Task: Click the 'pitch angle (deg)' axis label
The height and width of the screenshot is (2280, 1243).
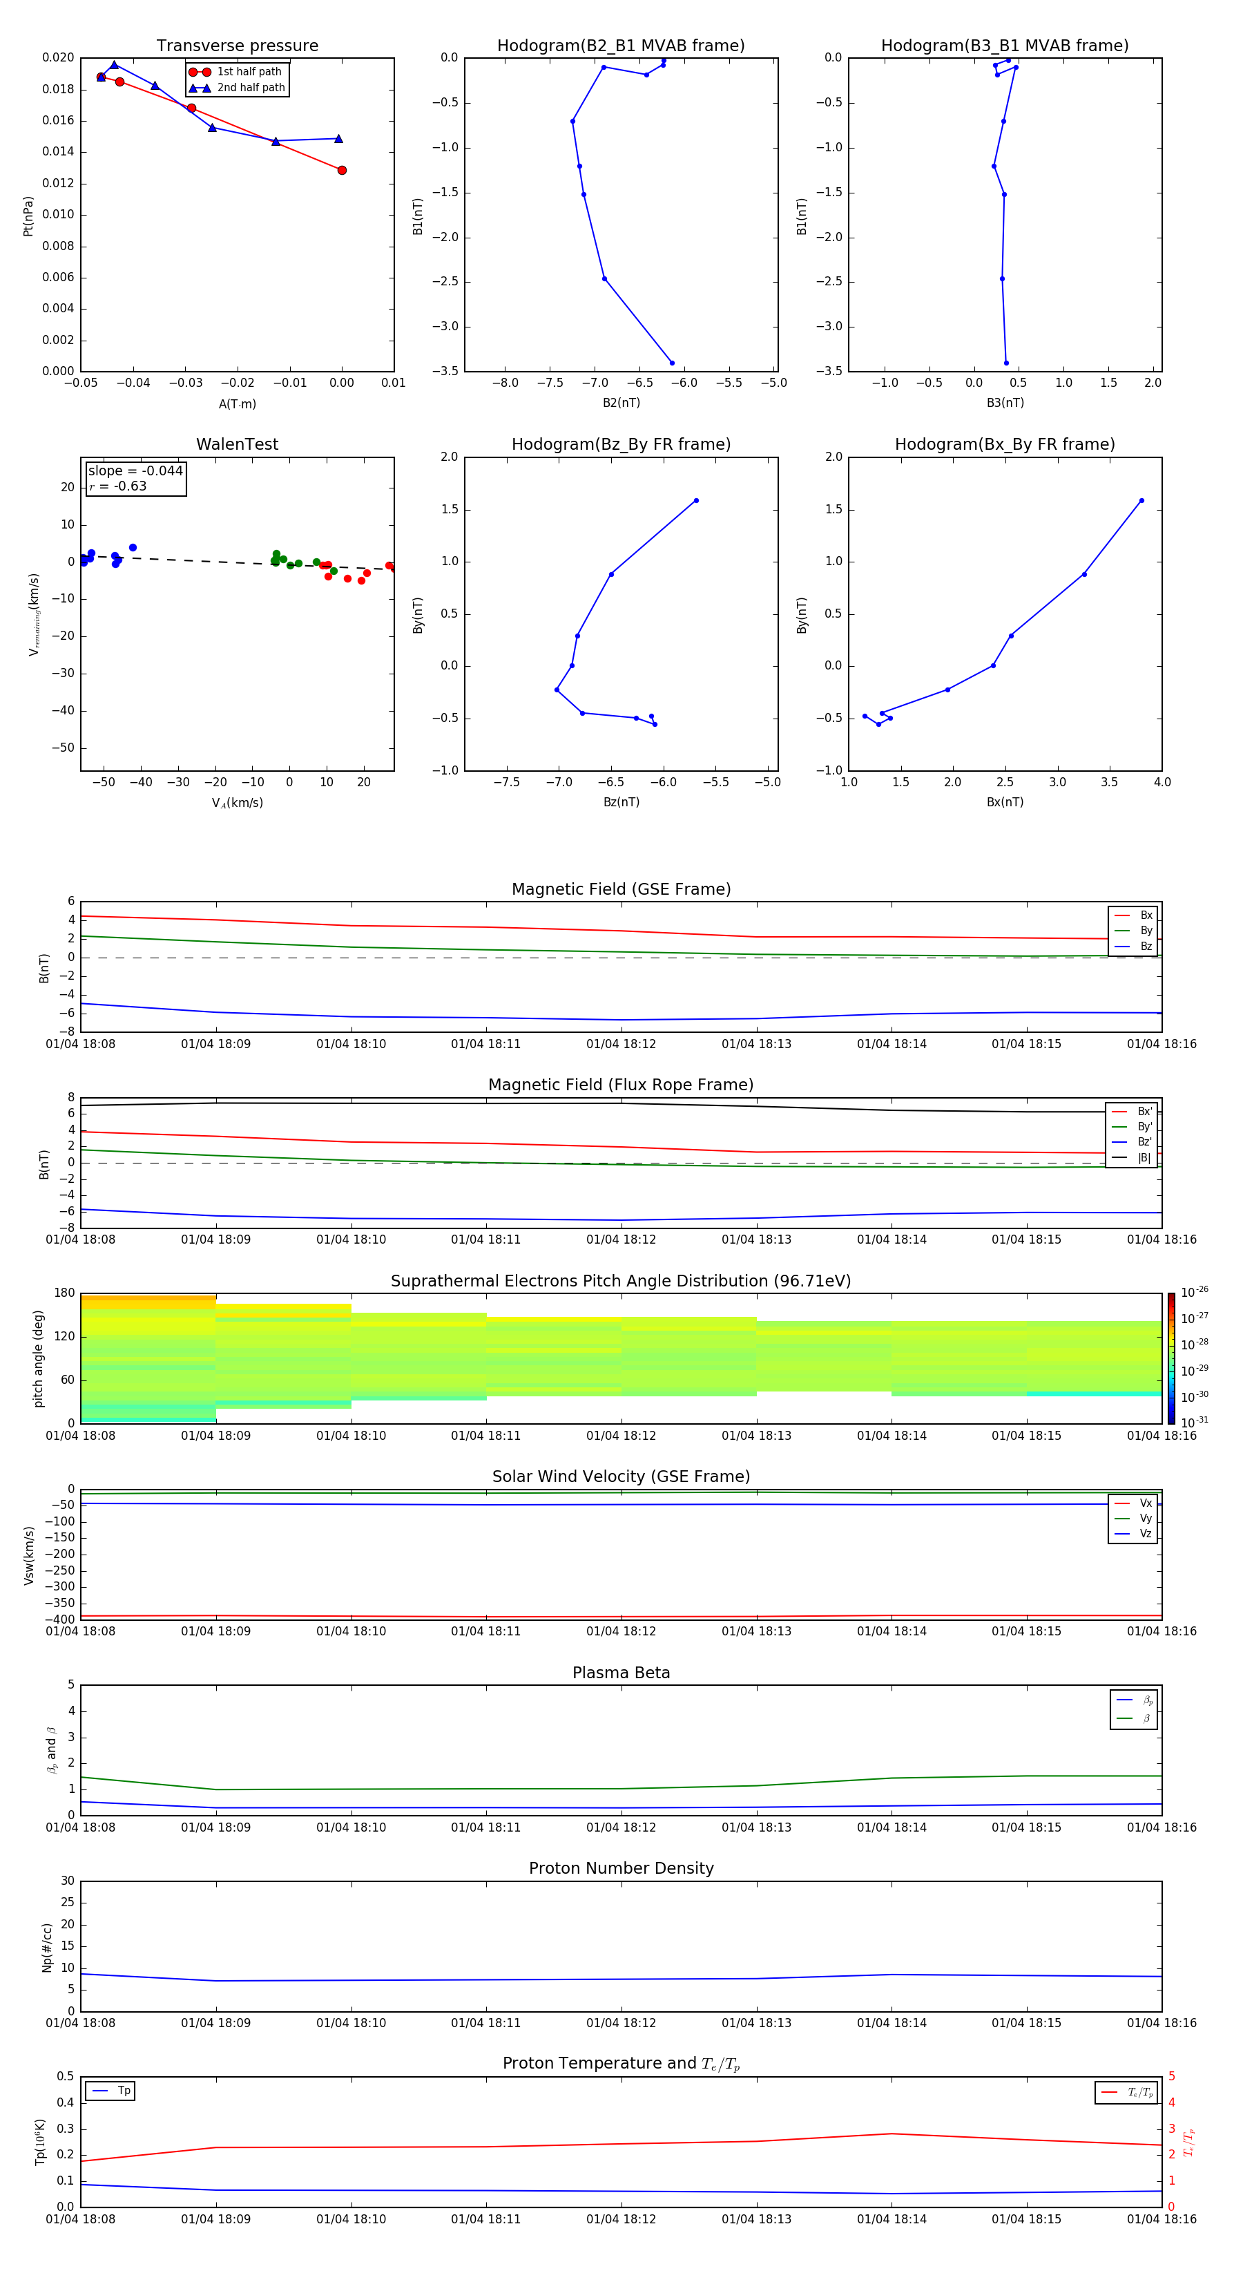Action: [x=38, y=1358]
